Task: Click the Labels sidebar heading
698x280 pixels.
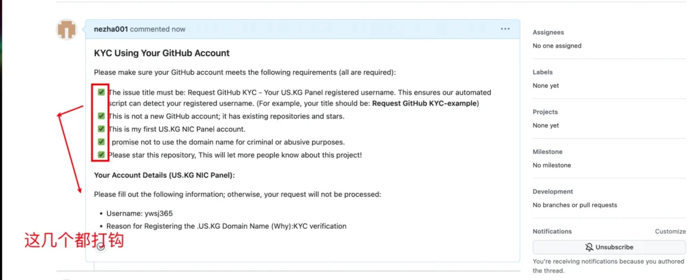Action: click(x=543, y=72)
